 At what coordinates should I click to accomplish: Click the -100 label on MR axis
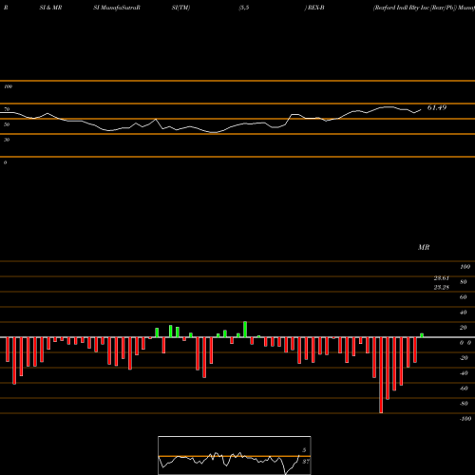click(x=465, y=419)
